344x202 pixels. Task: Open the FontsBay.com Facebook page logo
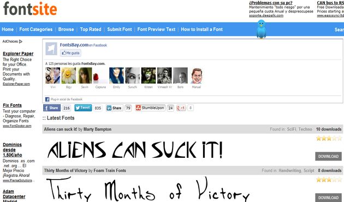click(51, 49)
